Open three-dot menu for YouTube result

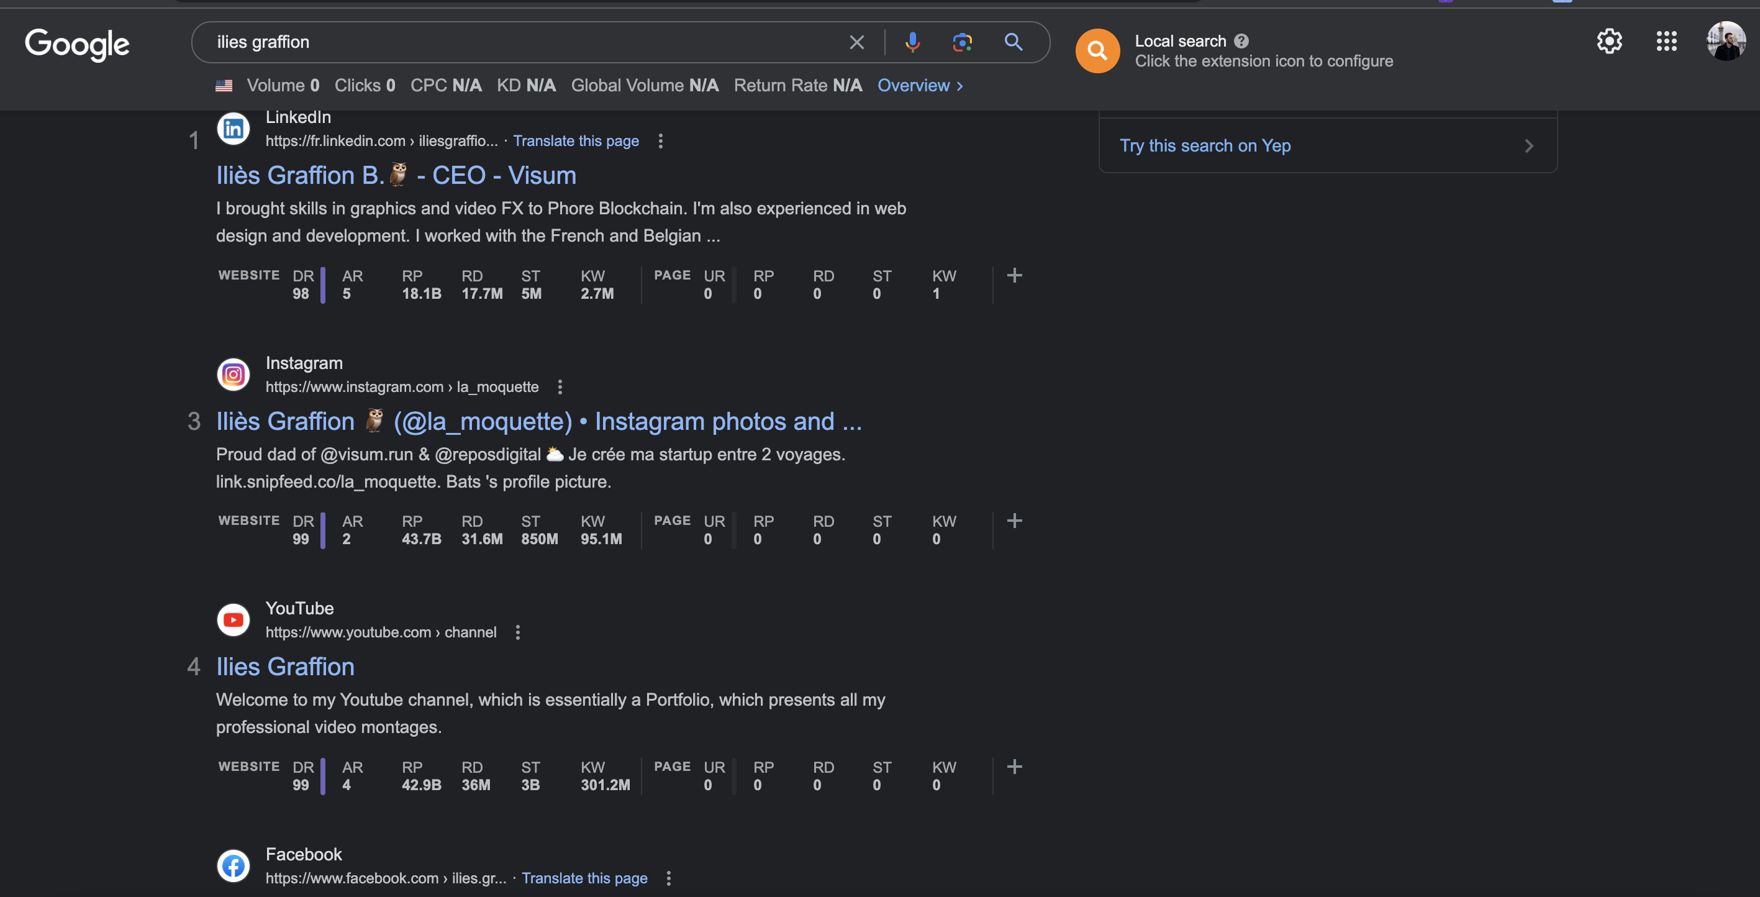click(517, 632)
